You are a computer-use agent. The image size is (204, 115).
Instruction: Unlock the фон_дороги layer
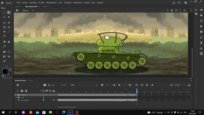(x=54, y=100)
